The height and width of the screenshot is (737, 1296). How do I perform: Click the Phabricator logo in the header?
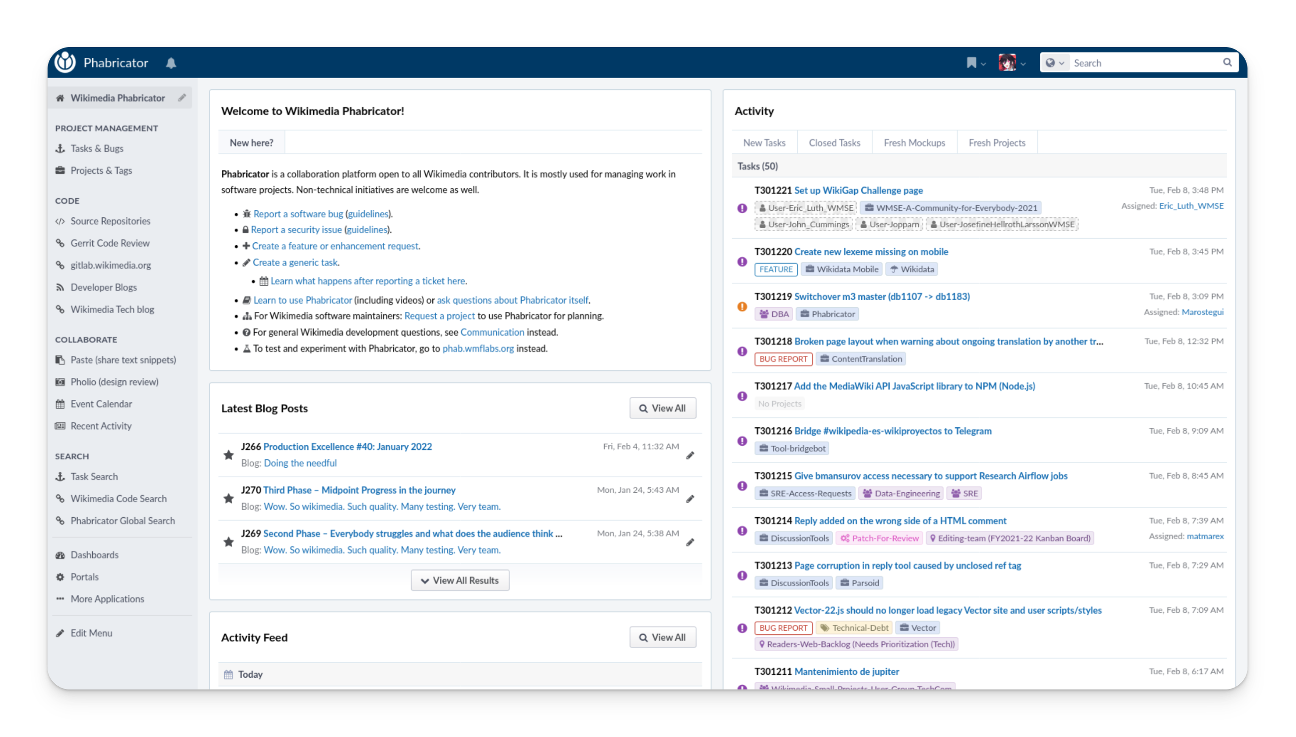click(x=65, y=62)
